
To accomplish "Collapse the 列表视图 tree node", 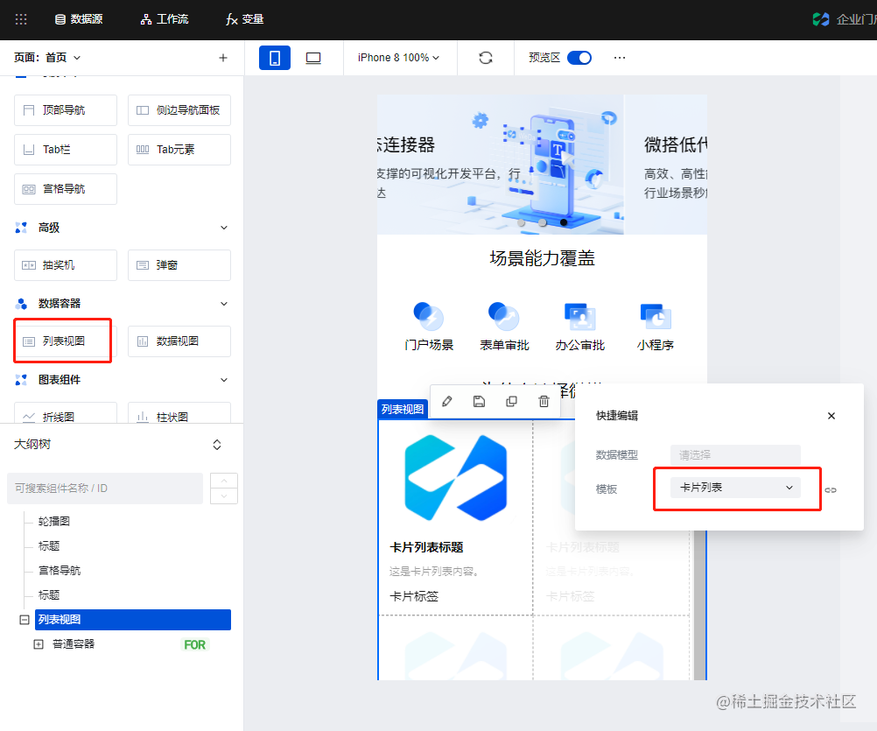I will pyautogui.click(x=25, y=620).
